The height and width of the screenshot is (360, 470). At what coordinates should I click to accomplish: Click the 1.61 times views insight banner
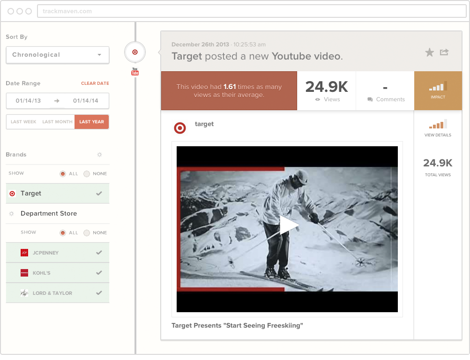click(x=229, y=91)
